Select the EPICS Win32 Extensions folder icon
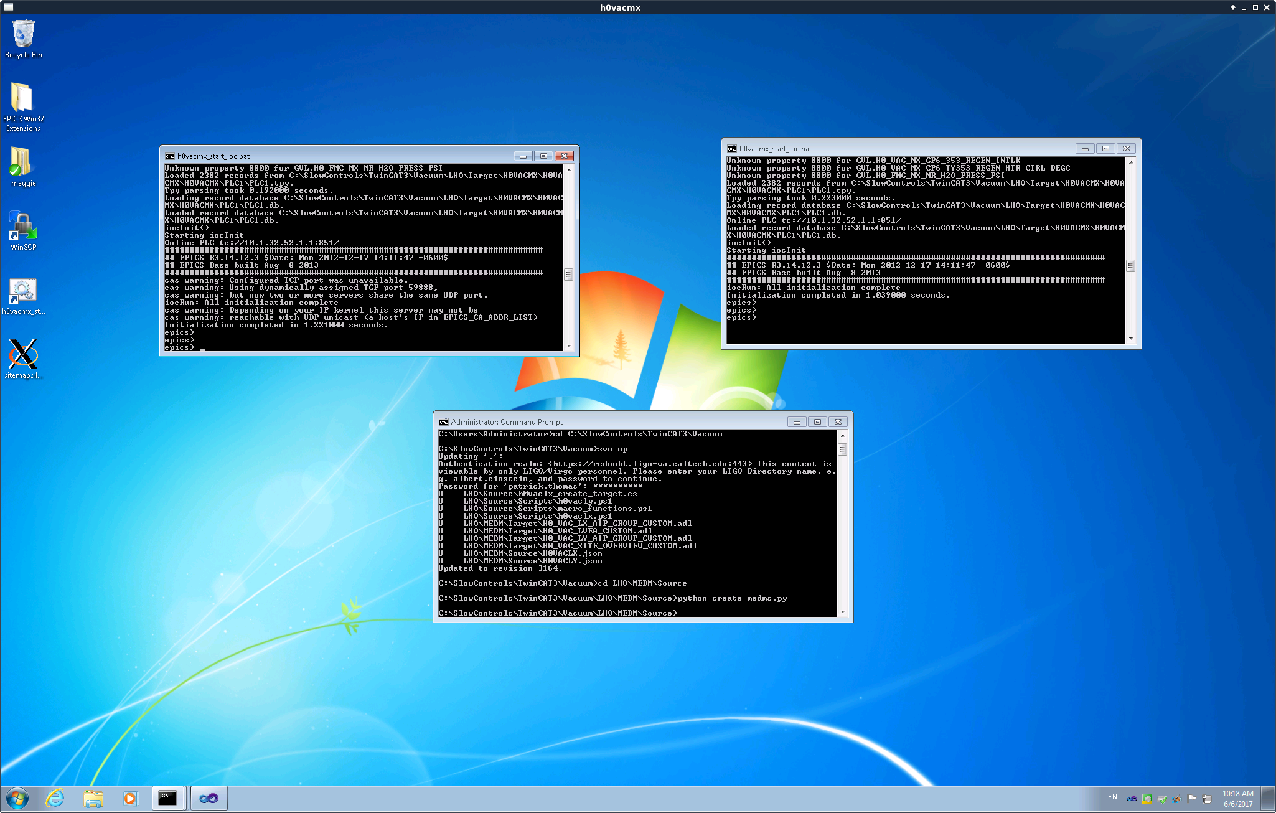 [23, 107]
